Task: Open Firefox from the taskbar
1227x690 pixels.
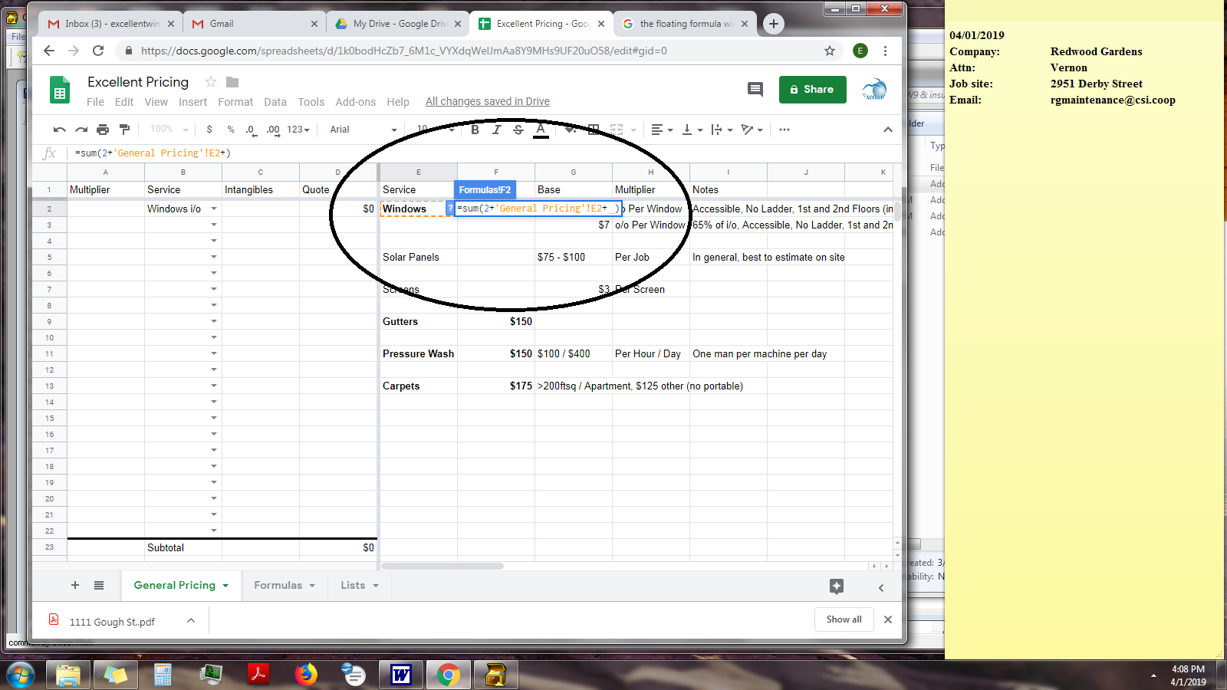Action: click(306, 675)
